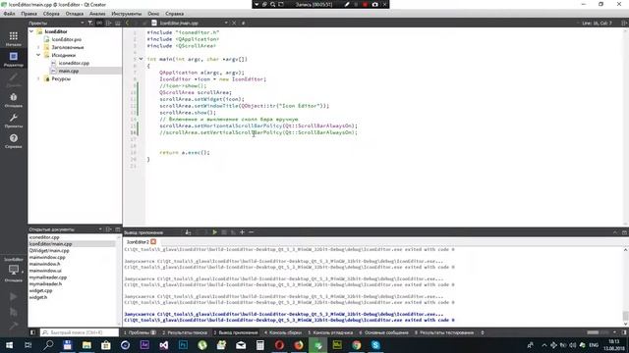Fold the main function at line 5
The height and width of the screenshot is (353, 629).
tap(141, 59)
